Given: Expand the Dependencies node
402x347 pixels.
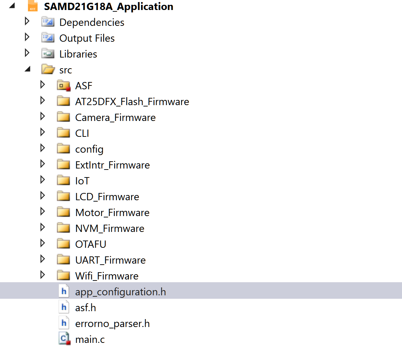Looking at the screenshot, I should tap(27, 21).
